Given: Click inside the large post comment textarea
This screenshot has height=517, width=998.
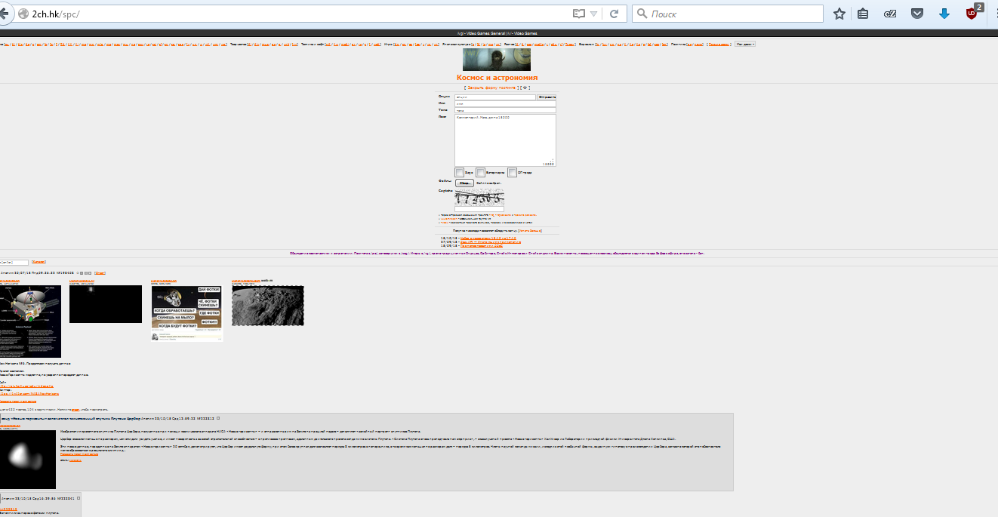Looking at the screenshot, I should click(504, 140).
